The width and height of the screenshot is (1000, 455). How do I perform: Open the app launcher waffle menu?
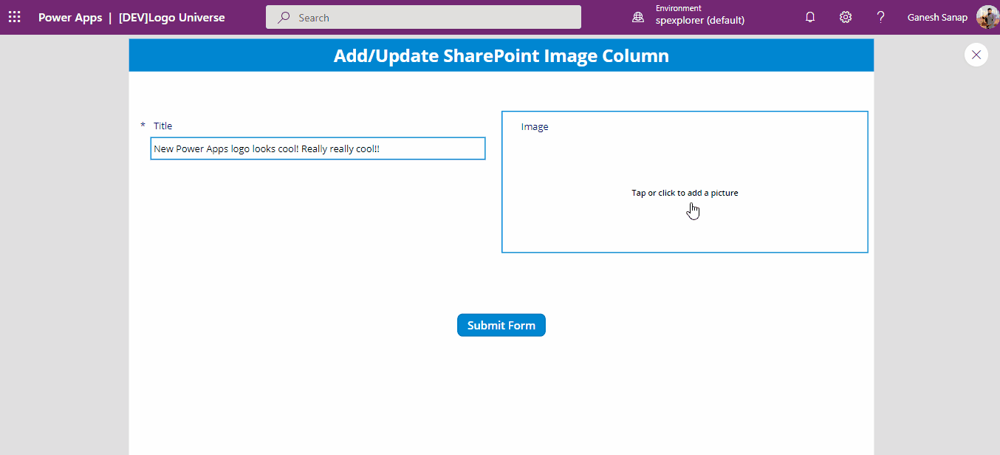[x=14, y=16]
